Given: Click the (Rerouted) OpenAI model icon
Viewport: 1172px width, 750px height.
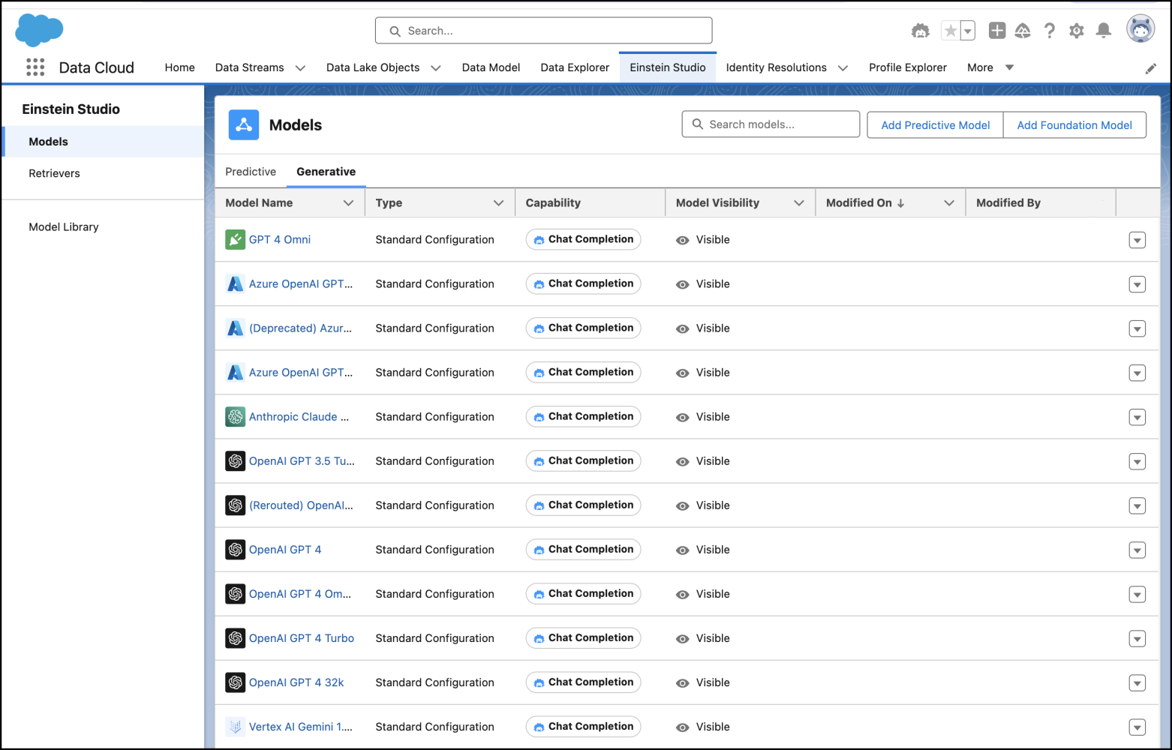Looking at the screenshot, I should [236, 505].
